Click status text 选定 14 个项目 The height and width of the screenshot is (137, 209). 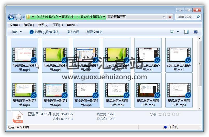(18, 127)
